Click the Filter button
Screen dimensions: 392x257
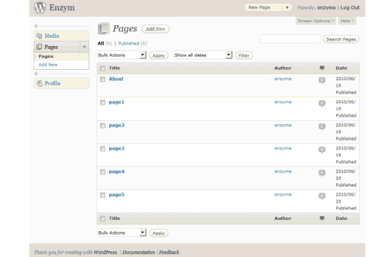[x=244, y=55]
